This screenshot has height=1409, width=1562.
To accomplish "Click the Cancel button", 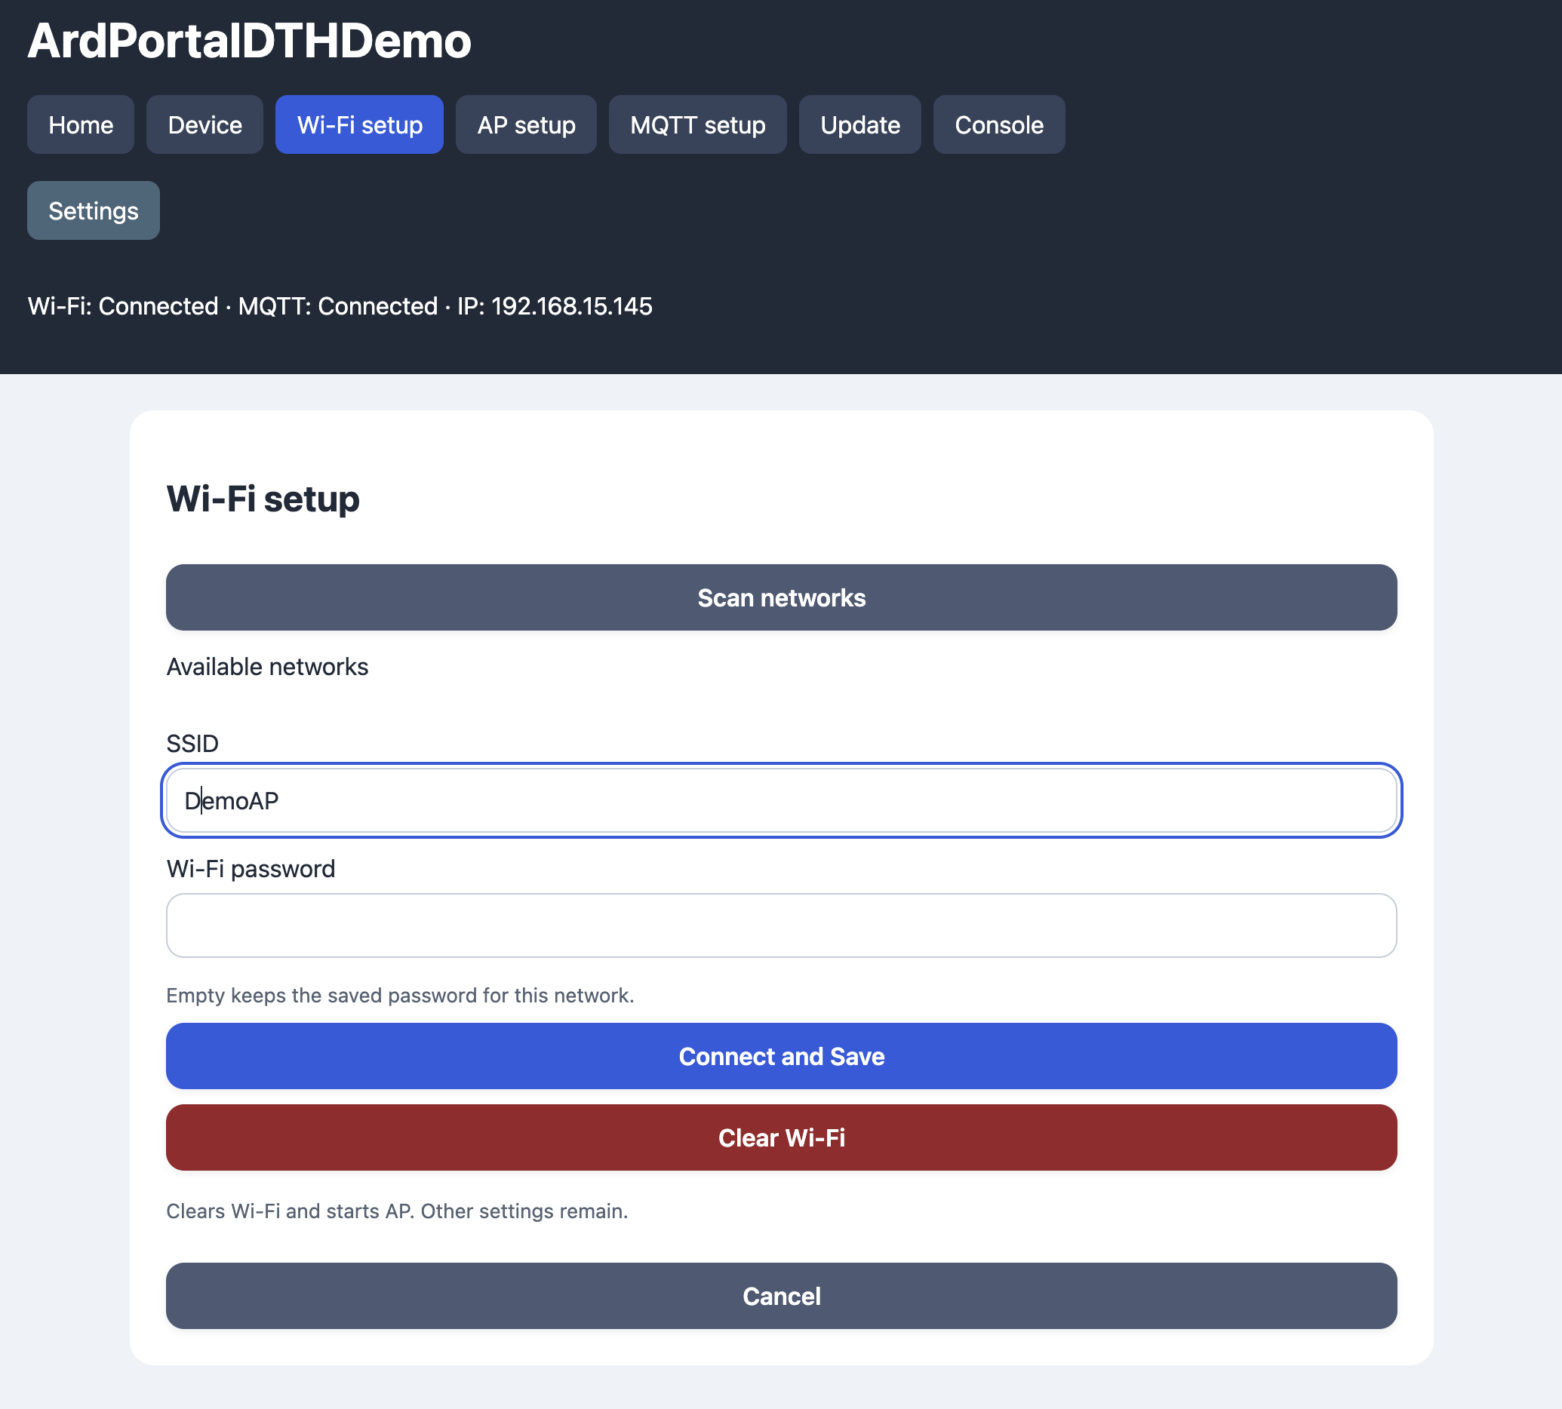I will point(782,1296).
